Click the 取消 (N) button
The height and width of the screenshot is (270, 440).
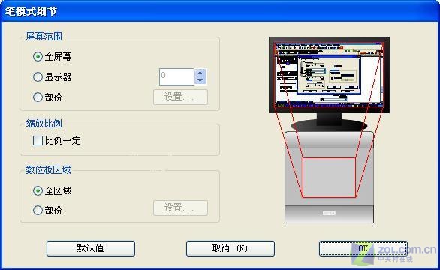[x=231, y=248]
